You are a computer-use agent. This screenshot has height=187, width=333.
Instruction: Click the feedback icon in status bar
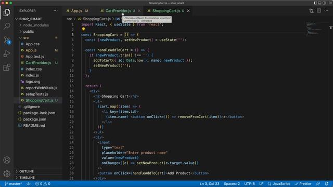pos(318,183)
